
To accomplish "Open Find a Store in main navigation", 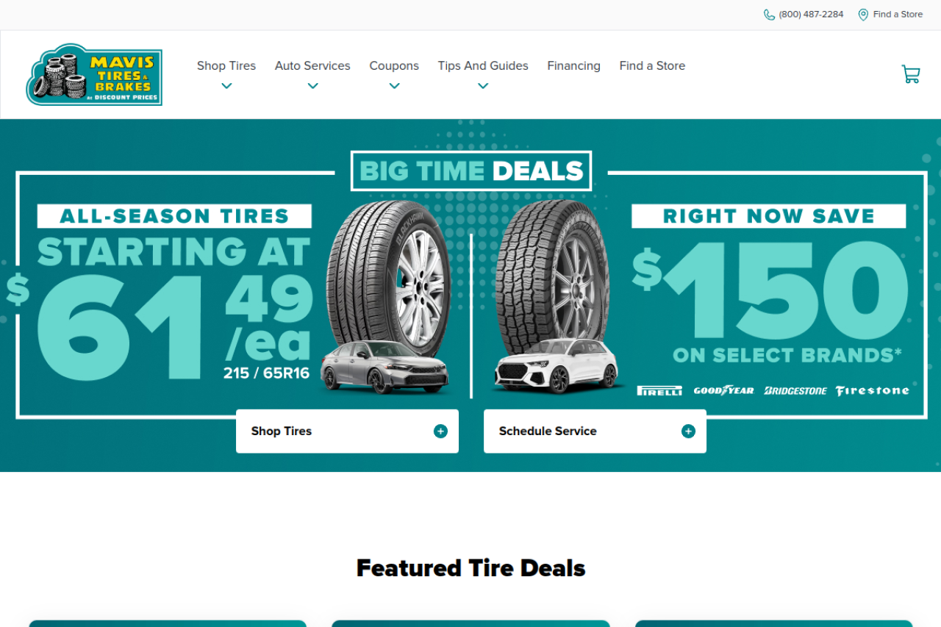I will point(652,66).
